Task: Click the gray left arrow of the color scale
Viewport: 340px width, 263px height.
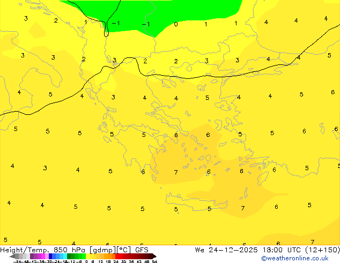Action: tap(12, 256)
